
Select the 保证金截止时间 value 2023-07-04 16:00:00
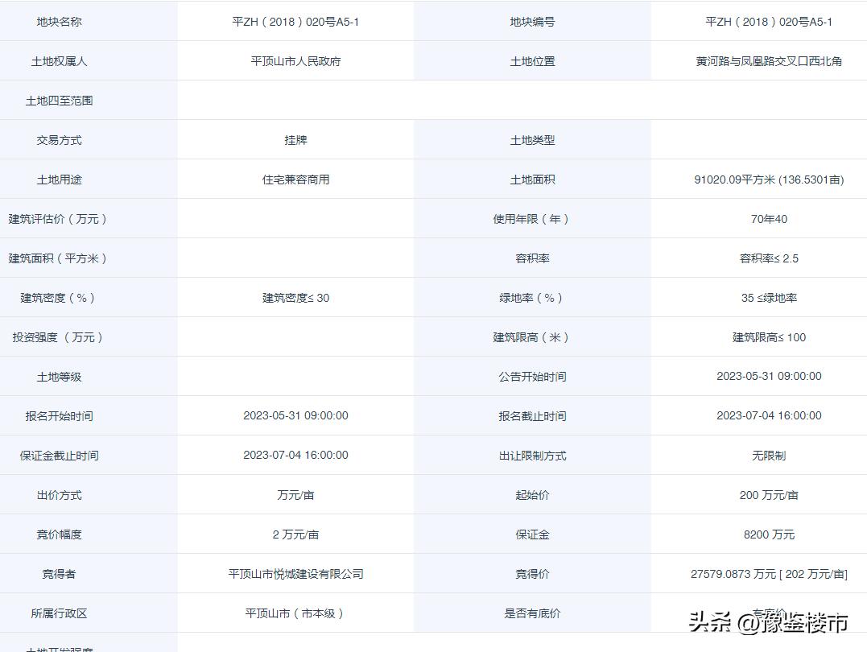pyautogui.click(x=295, y=455)
